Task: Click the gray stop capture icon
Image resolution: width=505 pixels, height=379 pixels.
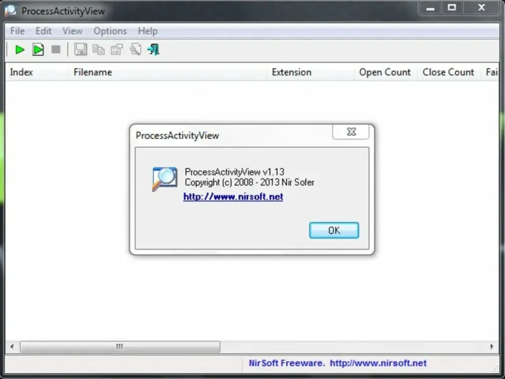Action: pyautogui.click(x=56, y=49)
